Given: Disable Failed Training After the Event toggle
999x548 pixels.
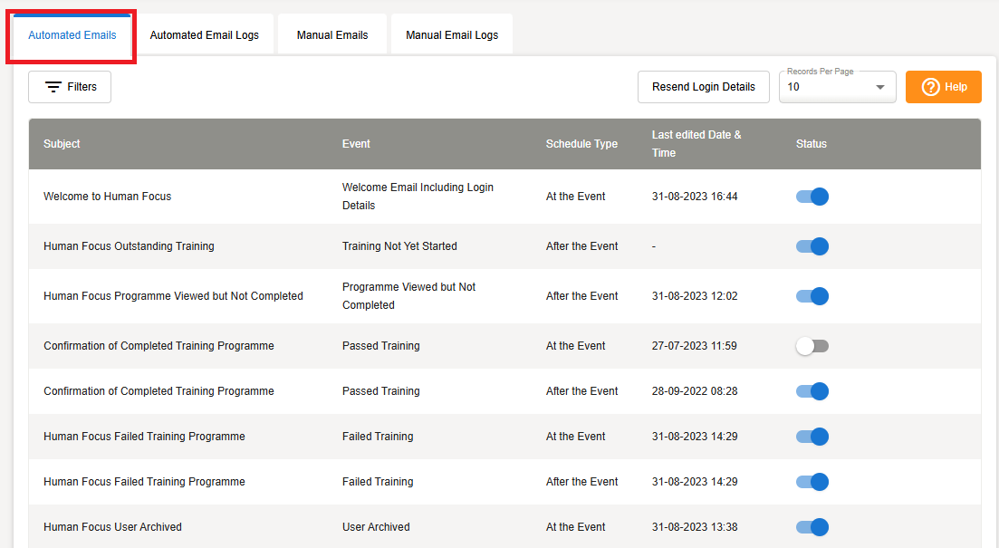Looking at the screenshot, I should 812,482.
